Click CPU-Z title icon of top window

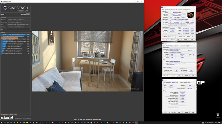162,7
